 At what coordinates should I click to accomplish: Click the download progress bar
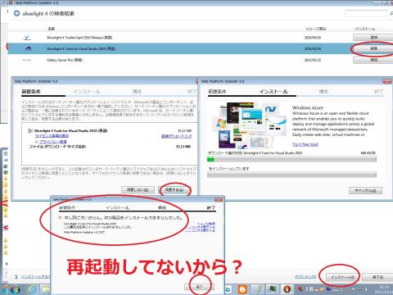pos(291,159)
